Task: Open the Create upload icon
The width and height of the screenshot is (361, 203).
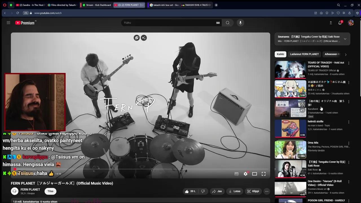Action: (331, 23)
